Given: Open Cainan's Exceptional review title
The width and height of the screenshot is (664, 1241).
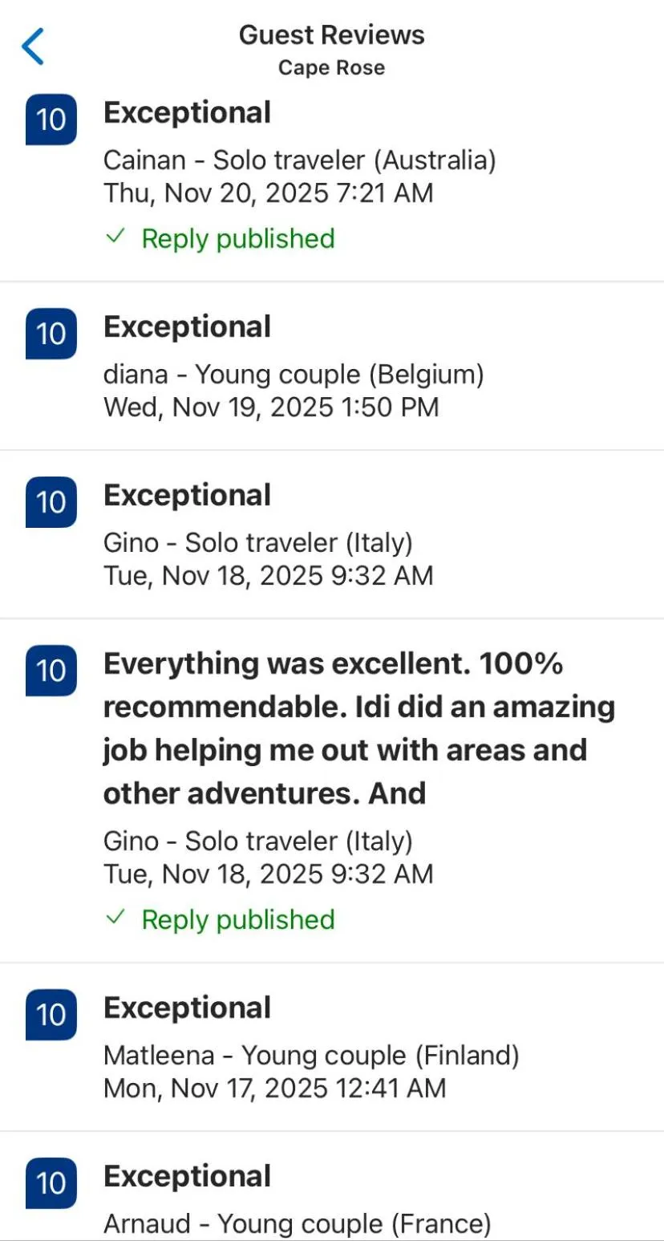Looking at the screenshot, I should 187,113.
